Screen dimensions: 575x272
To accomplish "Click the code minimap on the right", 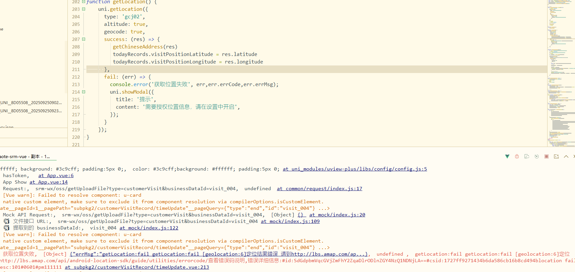I will [x=561, y=72].
